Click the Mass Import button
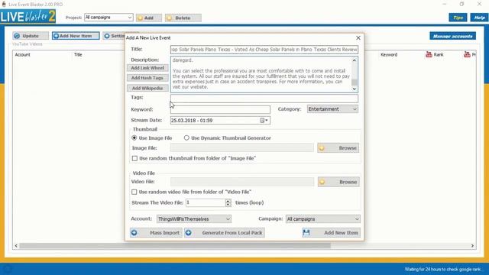The width and height of the screenshot is (489, 275). pyautogui.click(x=156, y=232)
